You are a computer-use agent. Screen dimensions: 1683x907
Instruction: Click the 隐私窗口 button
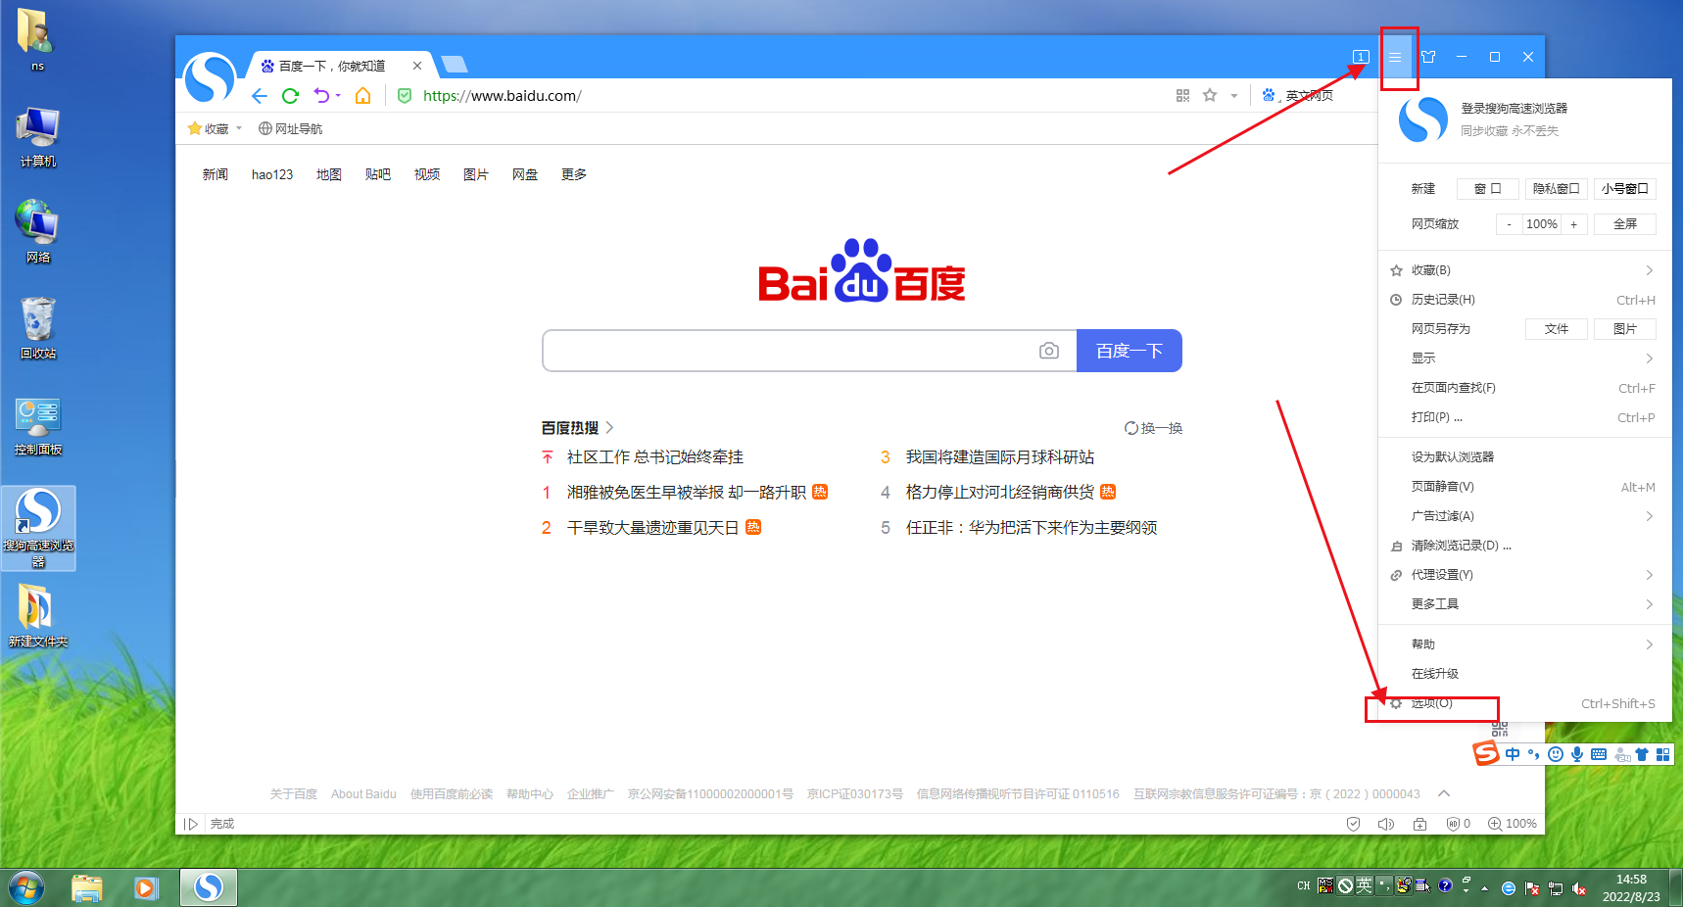(x=1556, y=189)
